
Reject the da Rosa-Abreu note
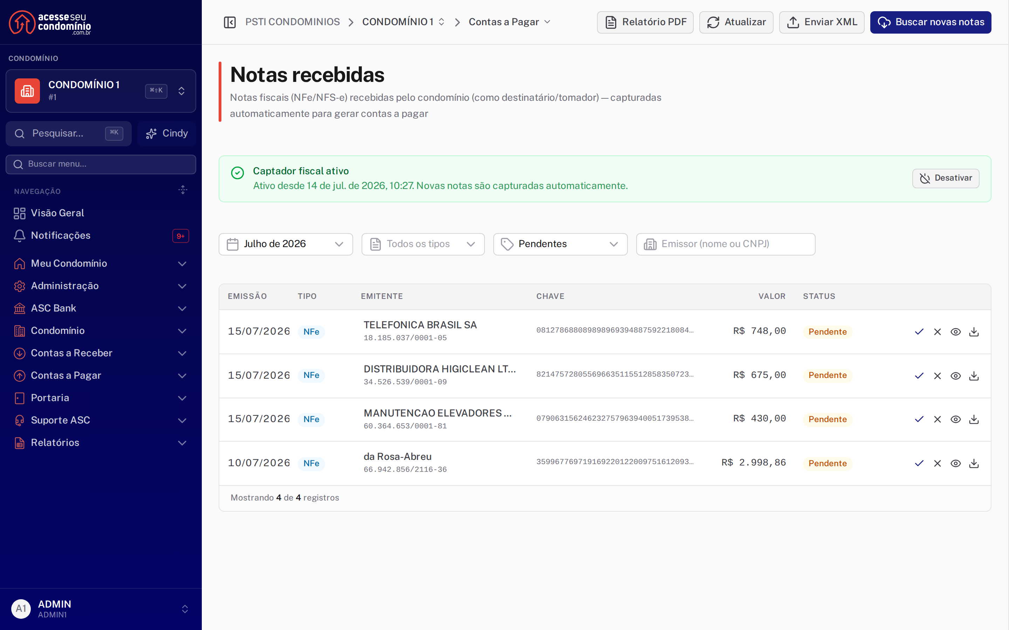[937, 463]
